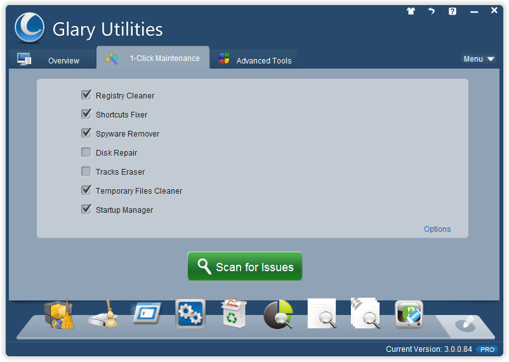Click the Glary Utilities moon logo
509x362 pixels.
30,27
